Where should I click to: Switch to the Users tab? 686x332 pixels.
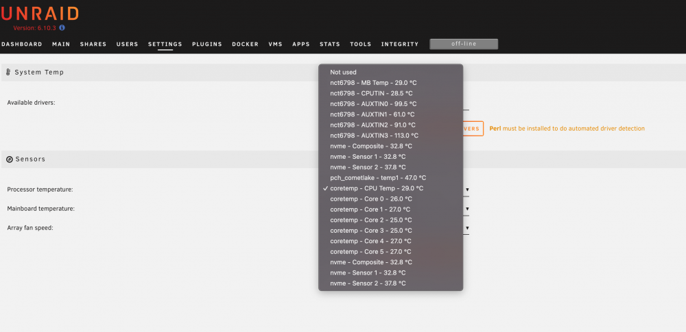128,44
